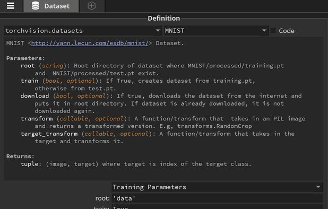Click the 'Definition' section title
328x209 pixels.
(164, 19)
